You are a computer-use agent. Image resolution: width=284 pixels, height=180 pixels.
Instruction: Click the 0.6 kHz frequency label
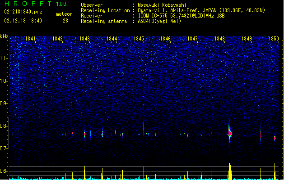[x=4, y=171]
